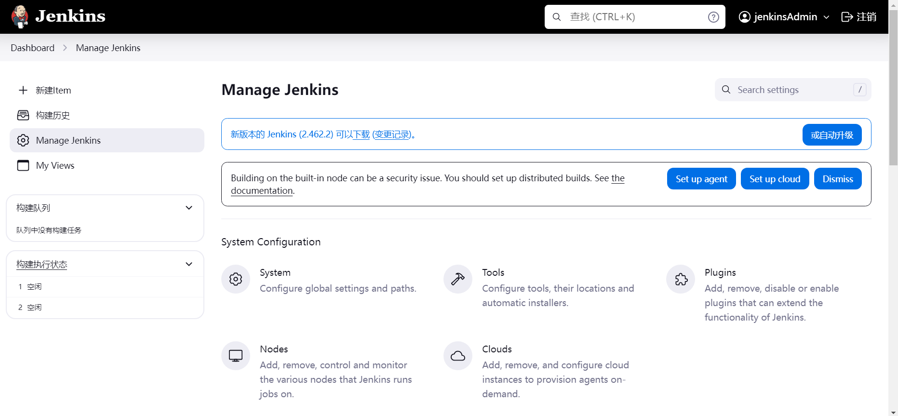Open the jenkinsAdmin user link
Screen dimensions: 898x416
[x=785, y=17]
